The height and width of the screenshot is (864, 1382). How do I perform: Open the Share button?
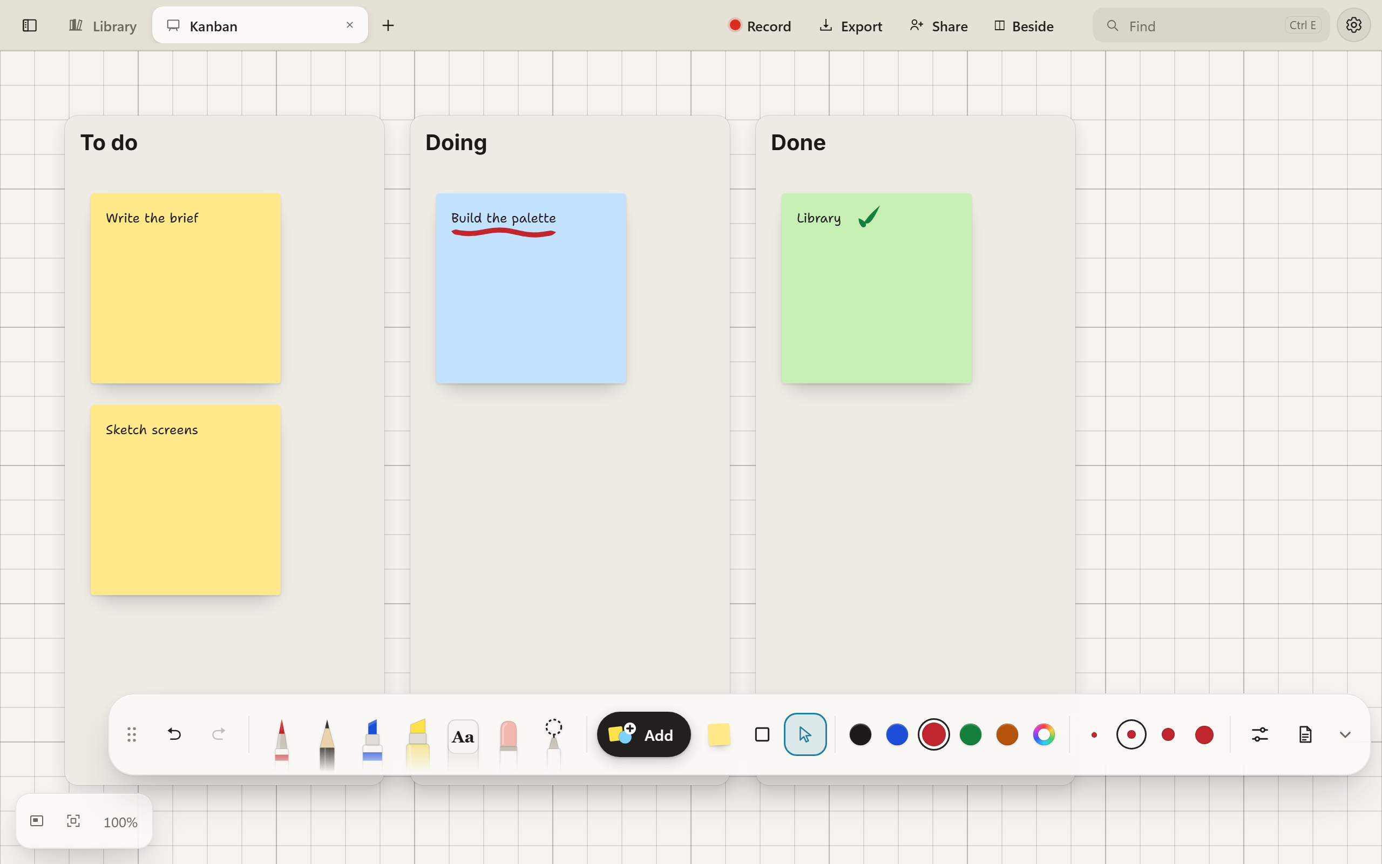tap(939, 26)
